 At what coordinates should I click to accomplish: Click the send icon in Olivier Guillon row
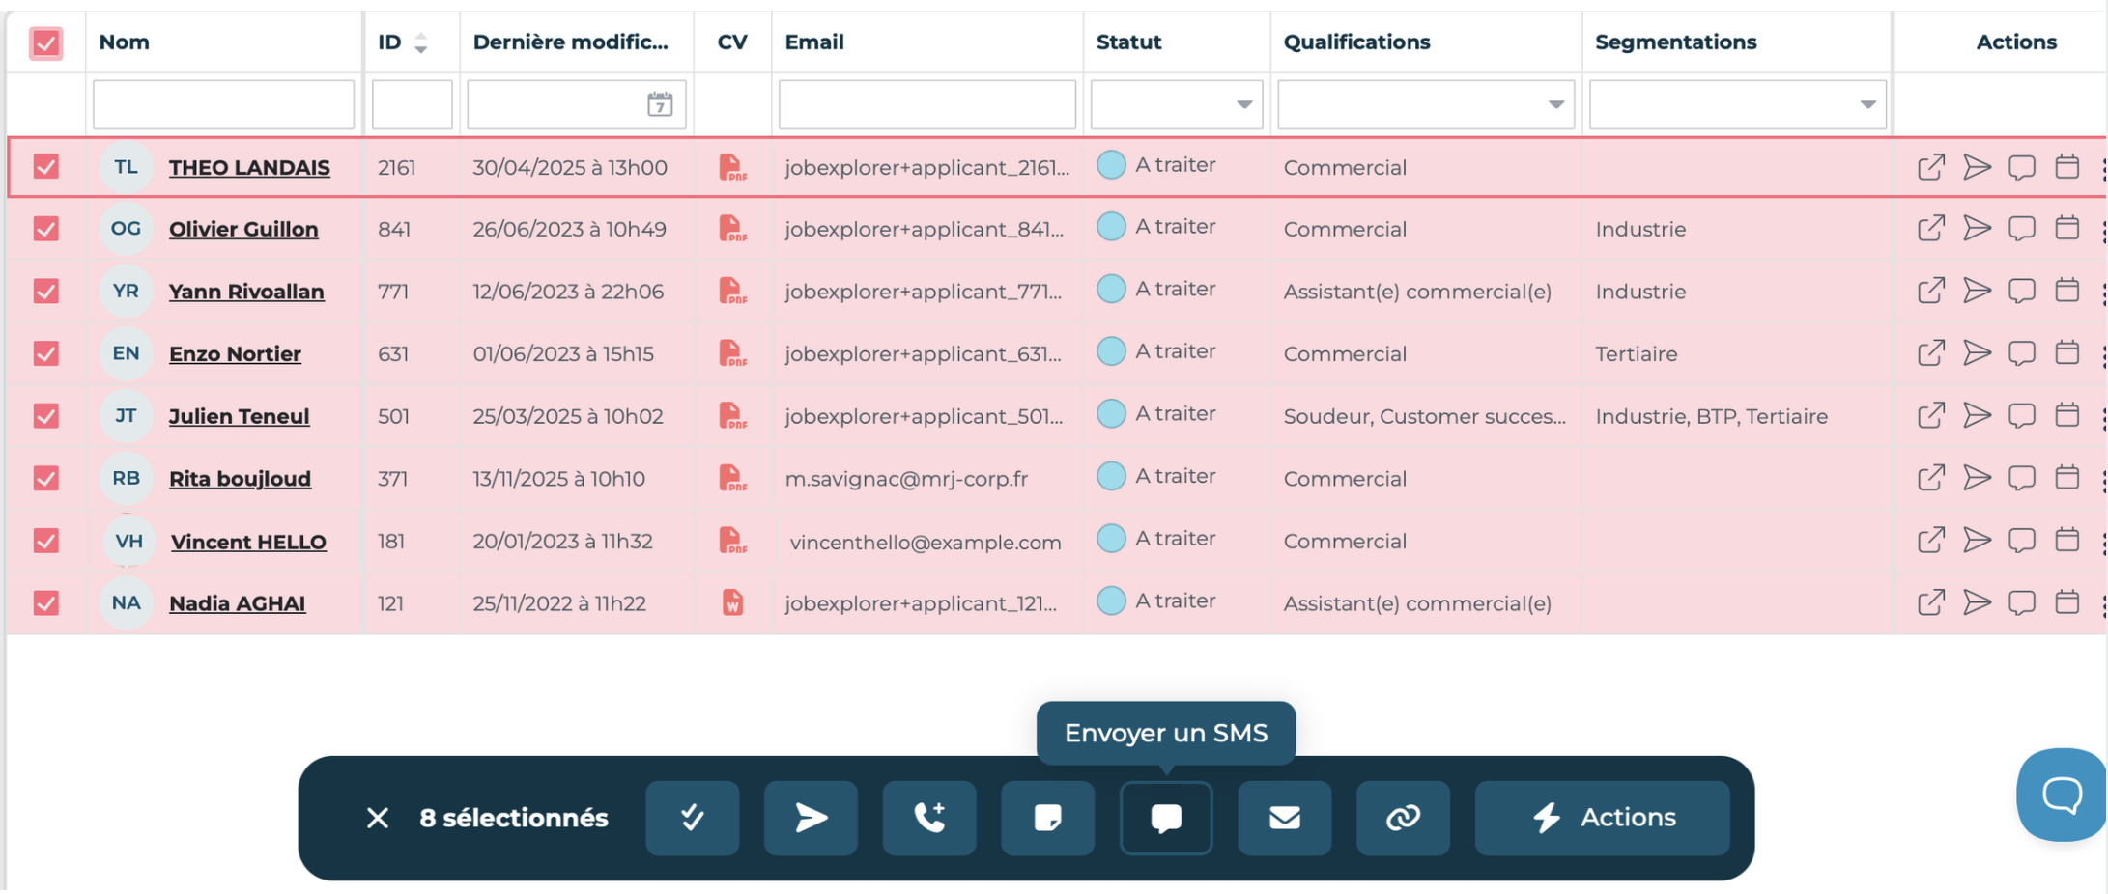(x=1977, y=229)
